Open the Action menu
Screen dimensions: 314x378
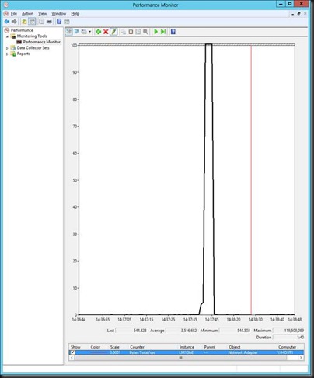27,13
